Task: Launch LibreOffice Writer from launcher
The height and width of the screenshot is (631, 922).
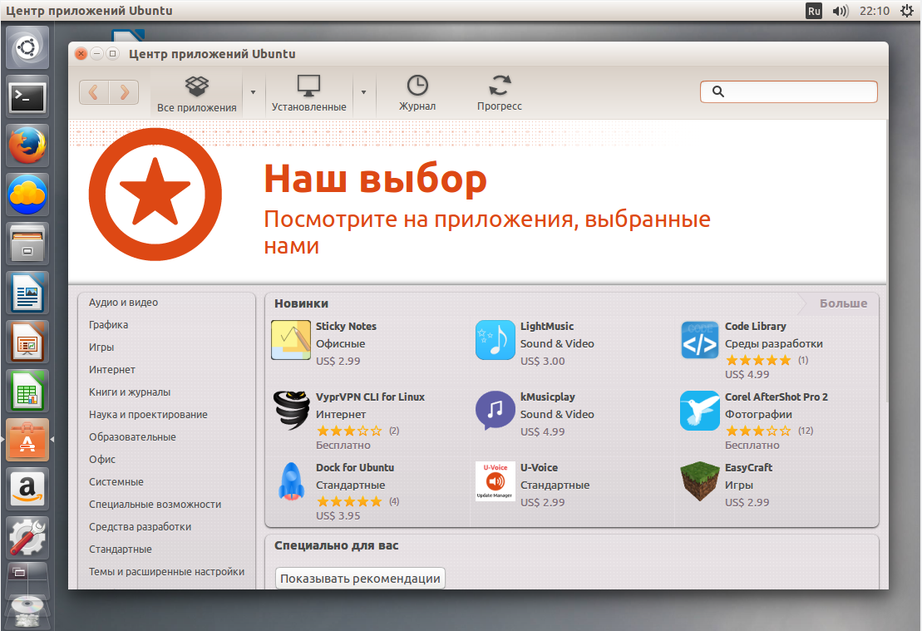Action: [27, 293]
